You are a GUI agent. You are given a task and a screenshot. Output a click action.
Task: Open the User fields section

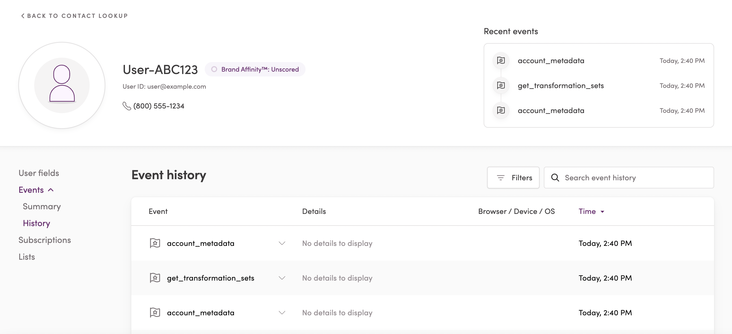pos(39,173)
